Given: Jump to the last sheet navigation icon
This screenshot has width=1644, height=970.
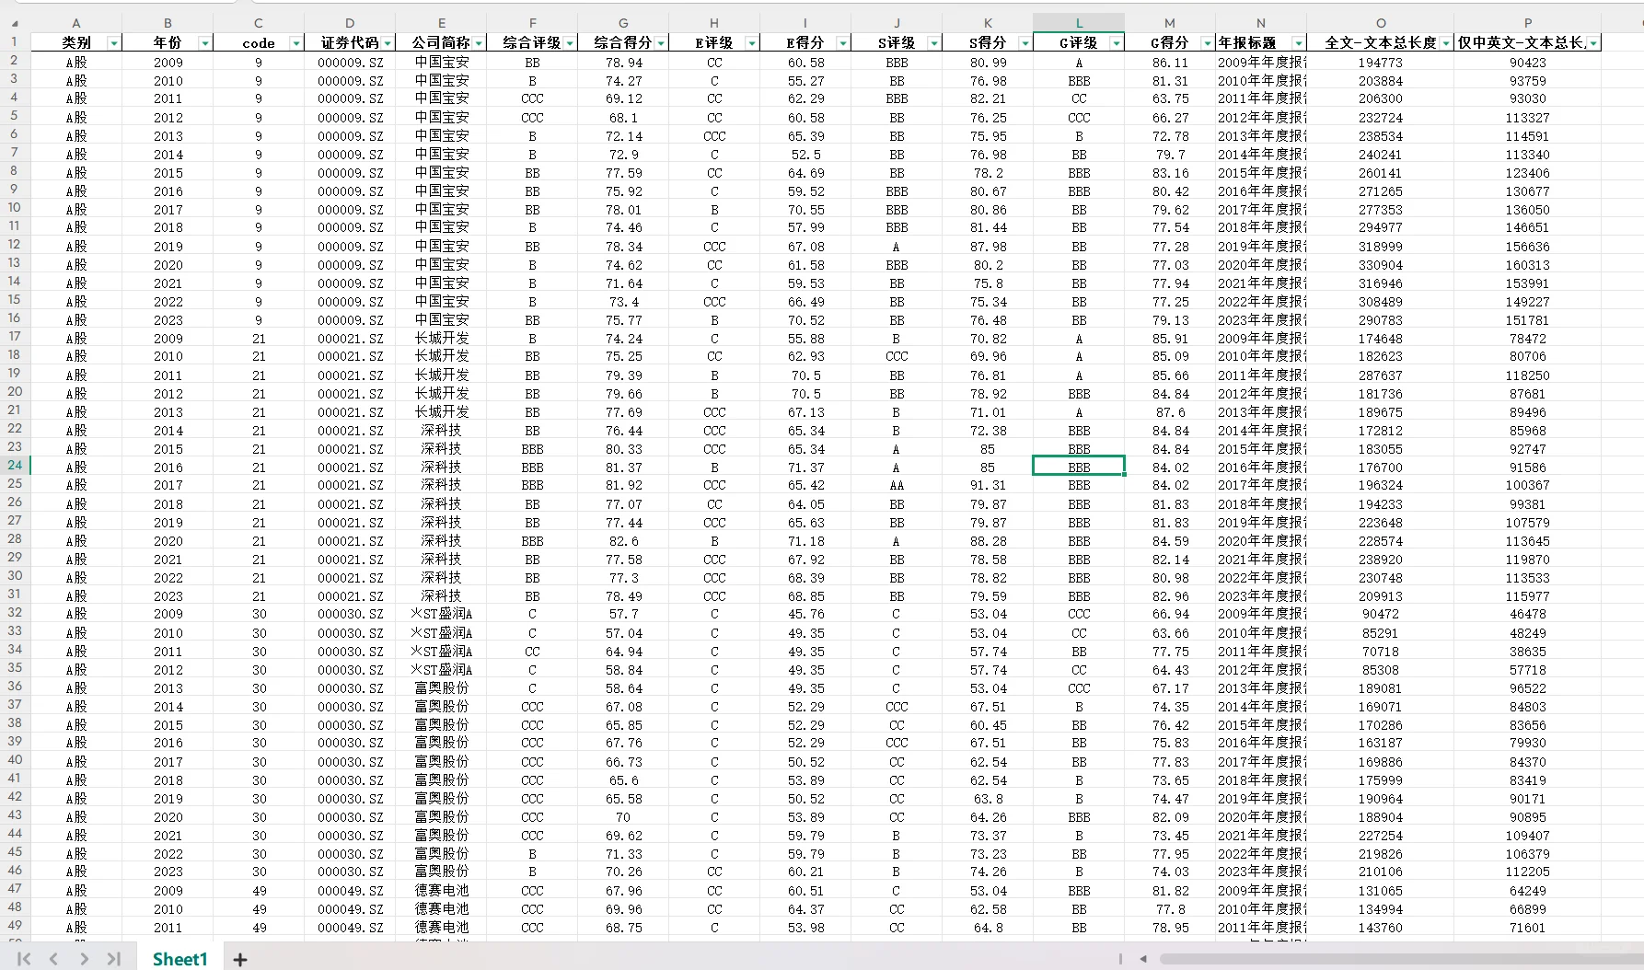Looking at the screenshot, I should pos(114,959).
